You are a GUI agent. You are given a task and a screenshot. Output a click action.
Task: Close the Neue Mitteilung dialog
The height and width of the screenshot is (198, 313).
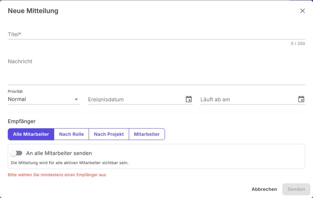(x=302, y=11)
